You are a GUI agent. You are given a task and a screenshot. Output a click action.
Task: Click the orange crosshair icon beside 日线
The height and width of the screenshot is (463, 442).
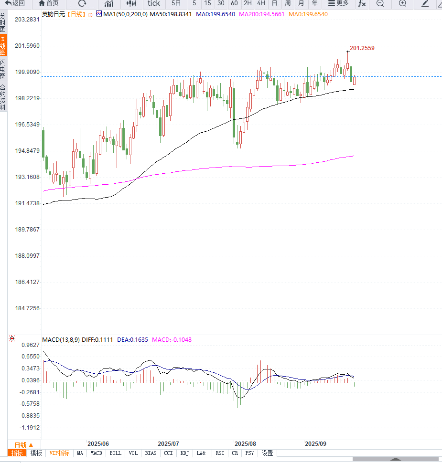pos(90,14)
